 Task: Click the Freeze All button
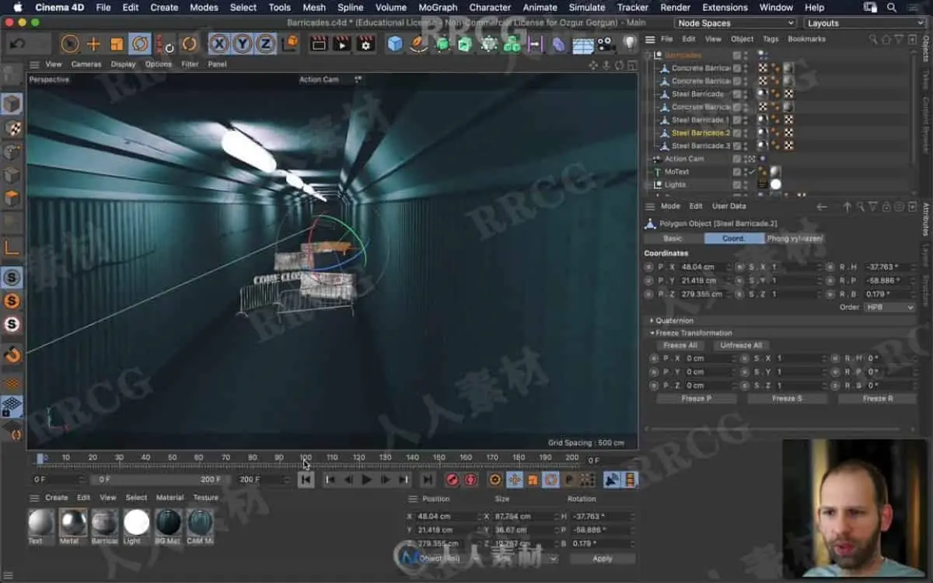(680, 345)
